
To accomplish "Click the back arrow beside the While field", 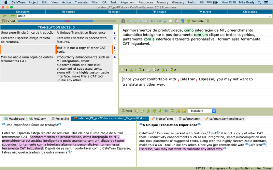I will click(4, 16).
